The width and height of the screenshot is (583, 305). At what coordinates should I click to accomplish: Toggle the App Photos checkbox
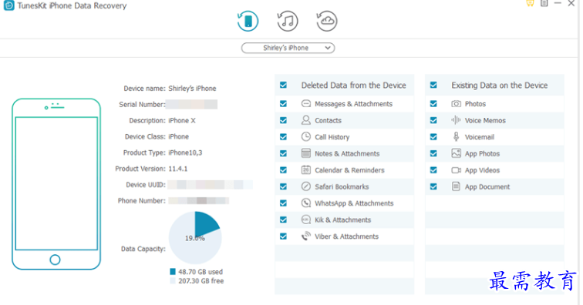(433, 153)
